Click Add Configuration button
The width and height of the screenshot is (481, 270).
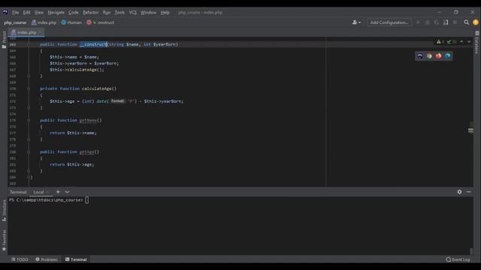389,22
